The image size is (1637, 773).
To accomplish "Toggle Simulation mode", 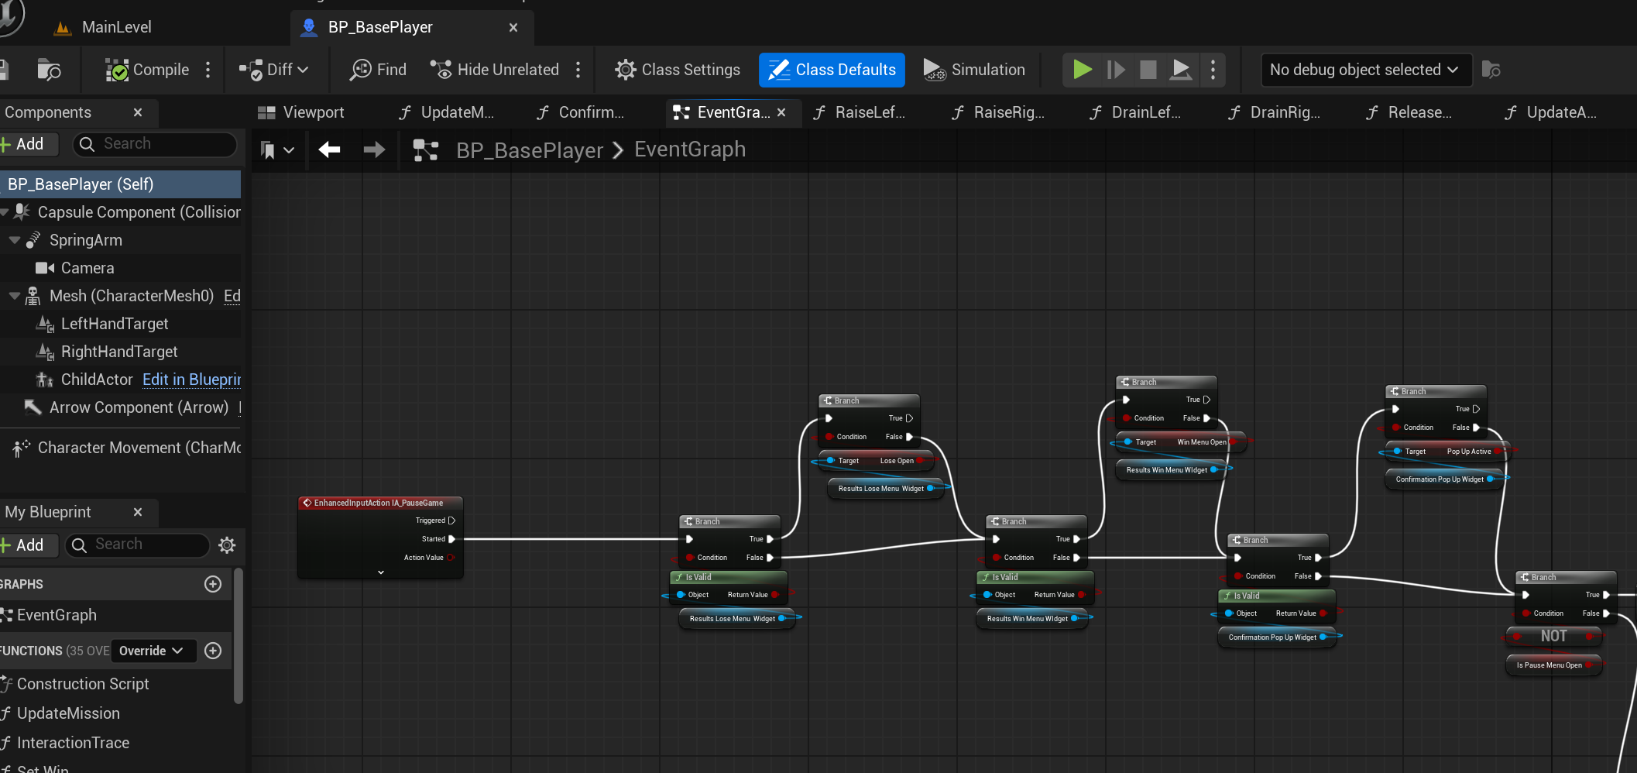I will [974, 70].
